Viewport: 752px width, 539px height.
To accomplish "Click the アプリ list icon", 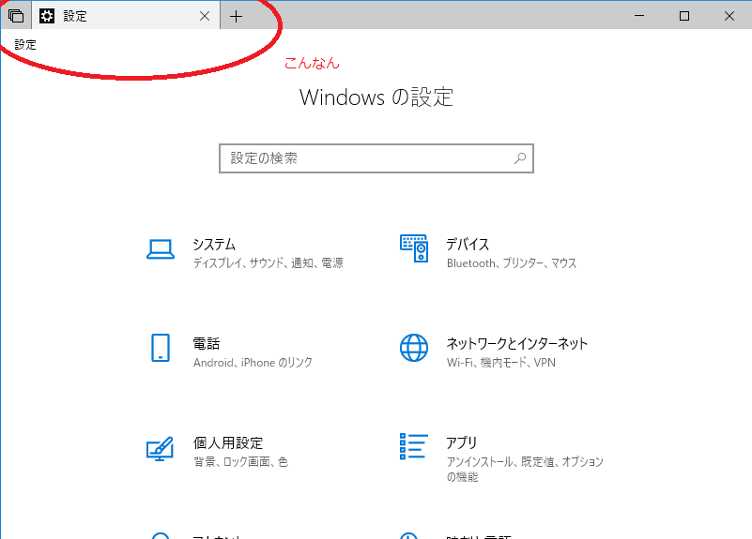I will pyautogui.click(x=414, y=446).
